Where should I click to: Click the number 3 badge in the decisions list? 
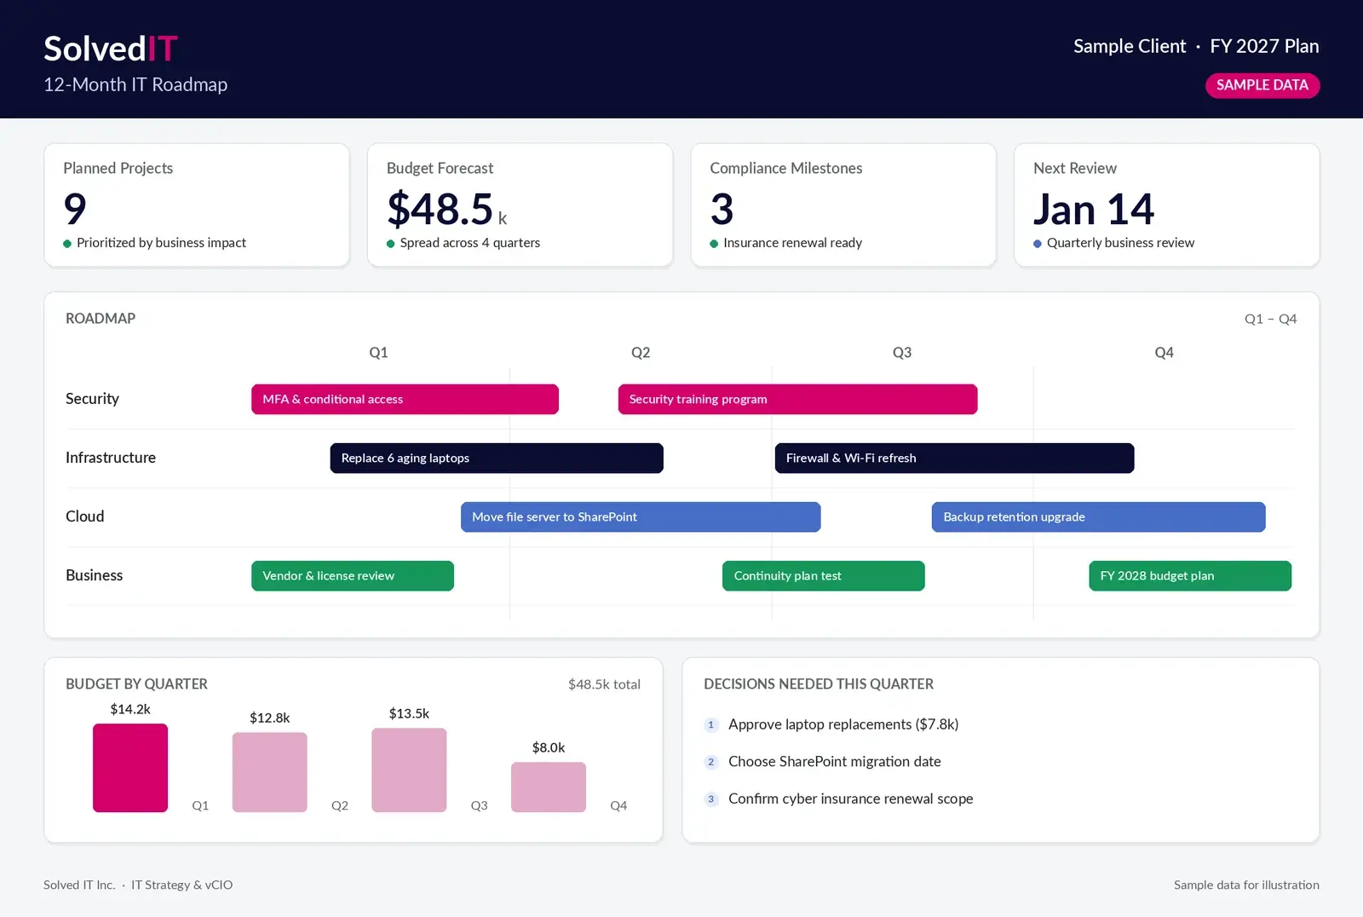point(711,799)
